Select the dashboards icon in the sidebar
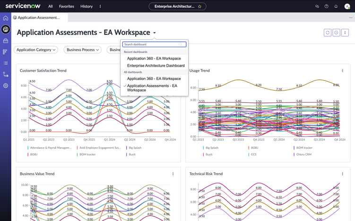 coord(6,29)
